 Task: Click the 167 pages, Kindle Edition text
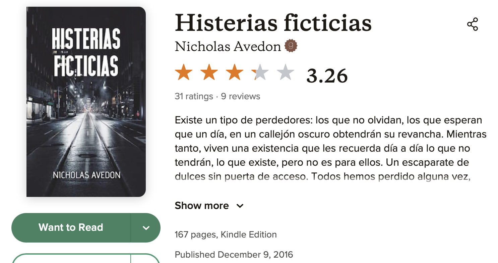coord(226,234)
